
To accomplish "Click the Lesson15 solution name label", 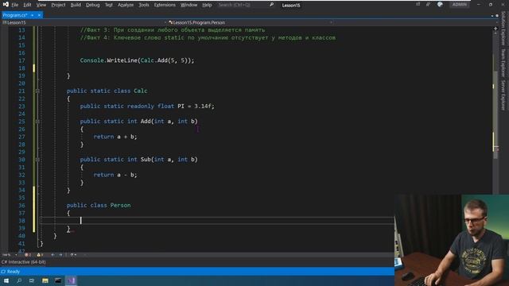I will (291, 6).
